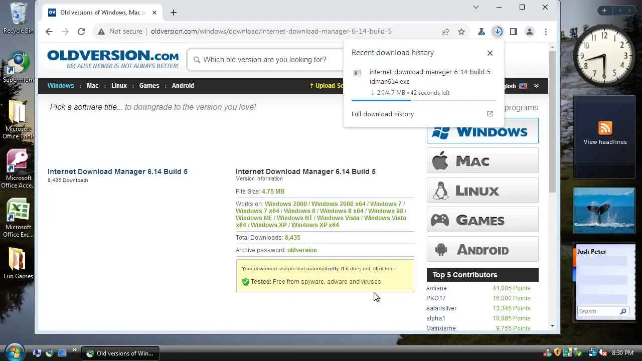The height and width of the screenshot is (361, 642).
Task: Bookmark this page with the star
Action: pyautogui.click(x=461, y=32)
